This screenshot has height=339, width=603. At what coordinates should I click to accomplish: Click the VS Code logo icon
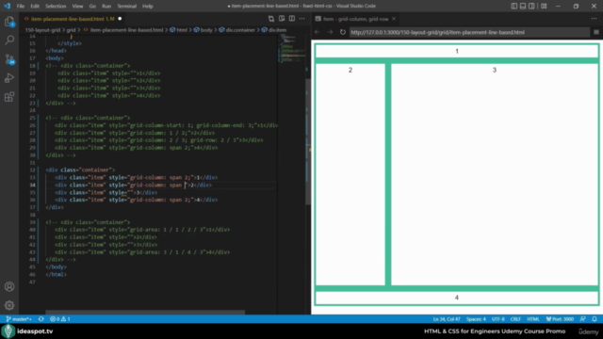8,7
